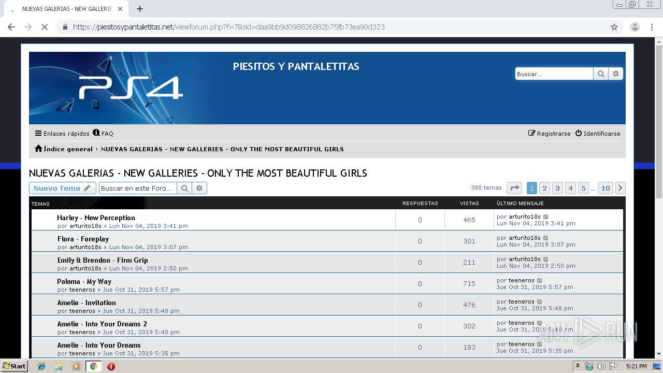
Task: View latest post icon for Flora row
Action: click(545, 238)
